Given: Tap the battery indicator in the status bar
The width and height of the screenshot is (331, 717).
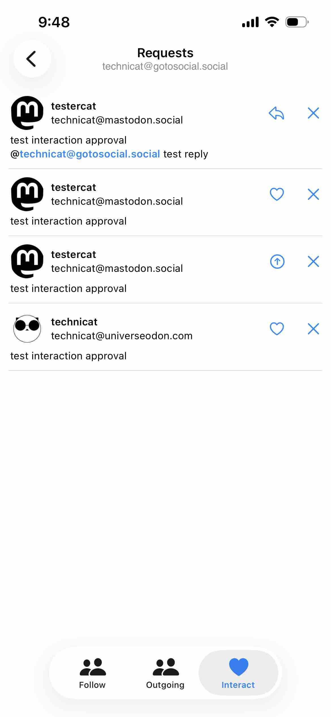Looking at the screenshot, I should tap(296, 22).
